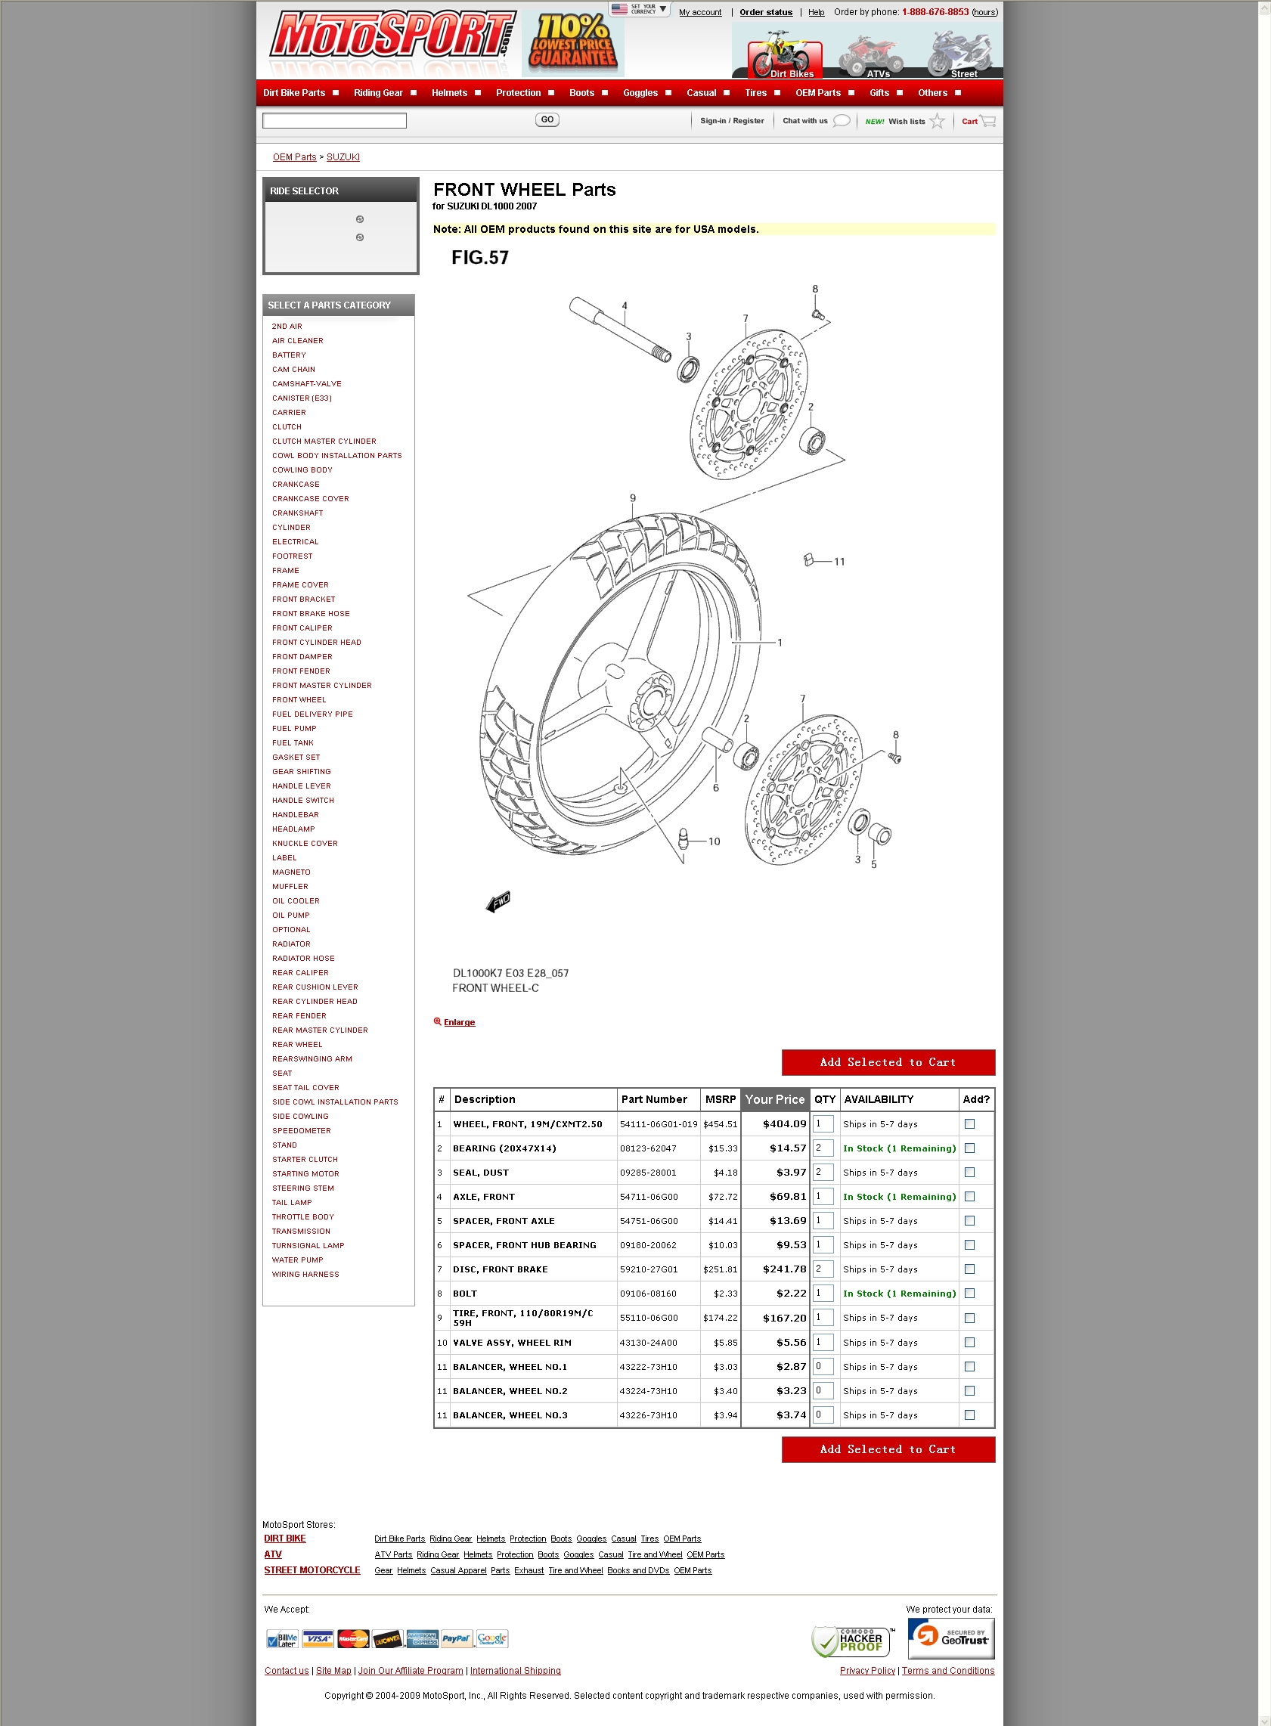The width and height of the screenshot is (1271, 1726).
Task: Click the bottom Add Selected to Cart button
Action: (x=888, y=1449)
